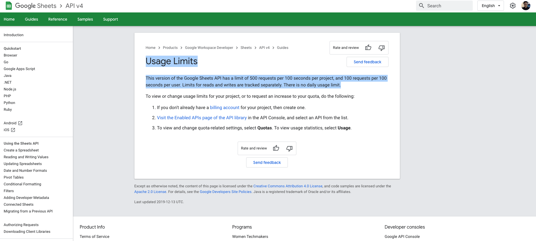536x241 pixels.
Task: Click Products in the breadcrumb
Action: pyautogui.click(x=170, y=48)
